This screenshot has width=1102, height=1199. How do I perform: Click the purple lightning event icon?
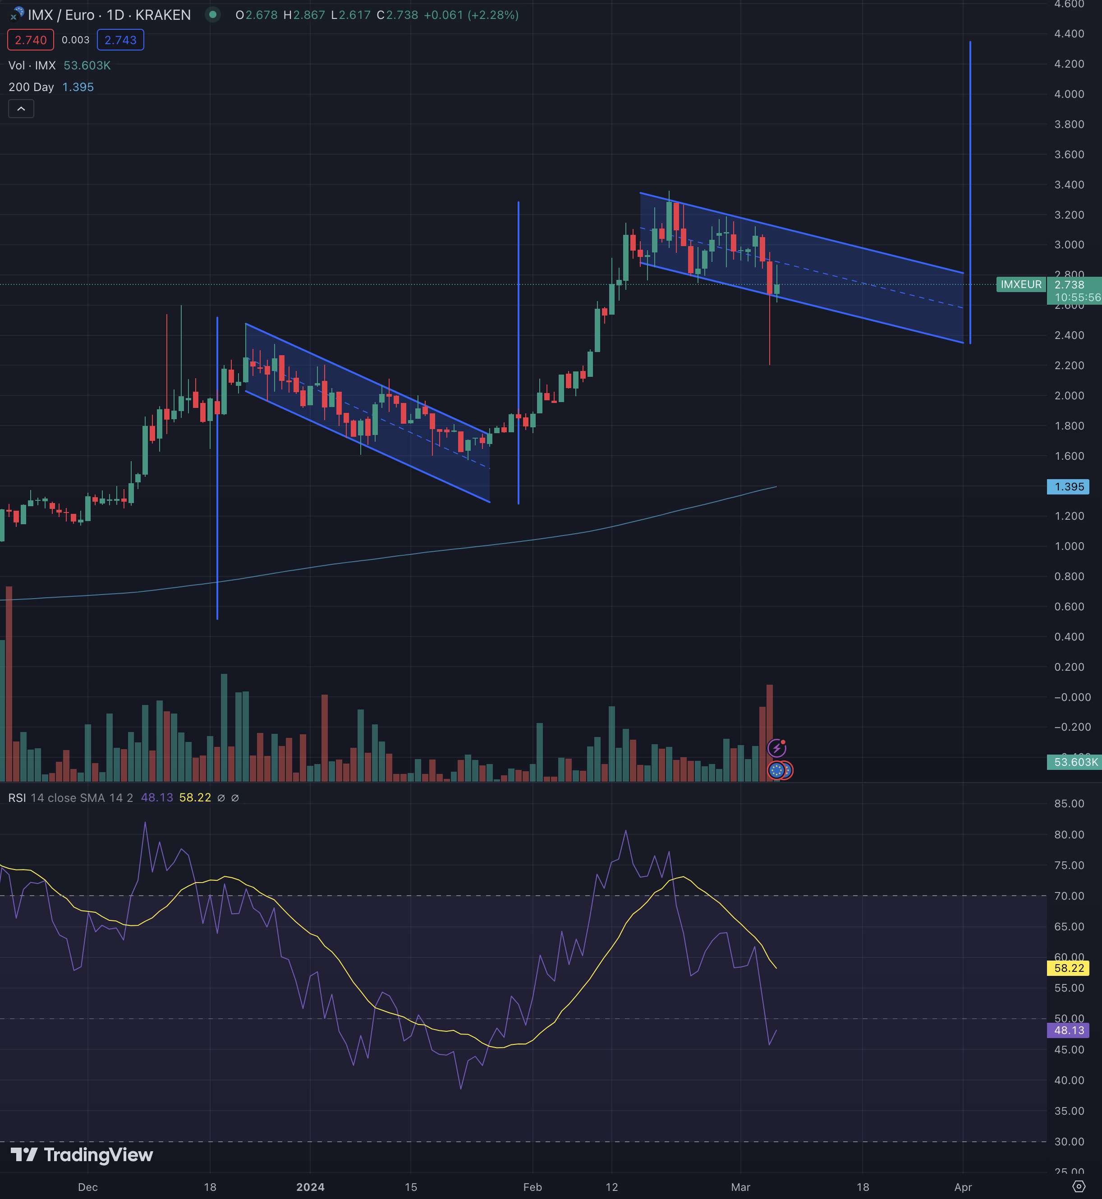pos(776,748)
